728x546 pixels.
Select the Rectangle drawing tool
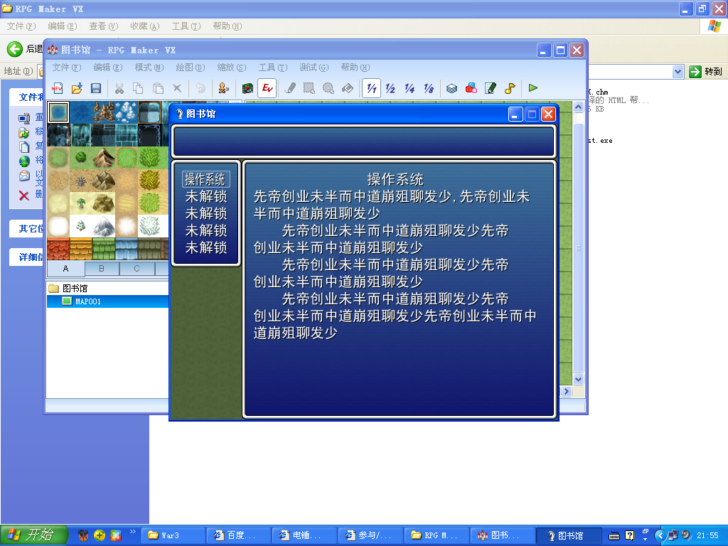[309, 88]
